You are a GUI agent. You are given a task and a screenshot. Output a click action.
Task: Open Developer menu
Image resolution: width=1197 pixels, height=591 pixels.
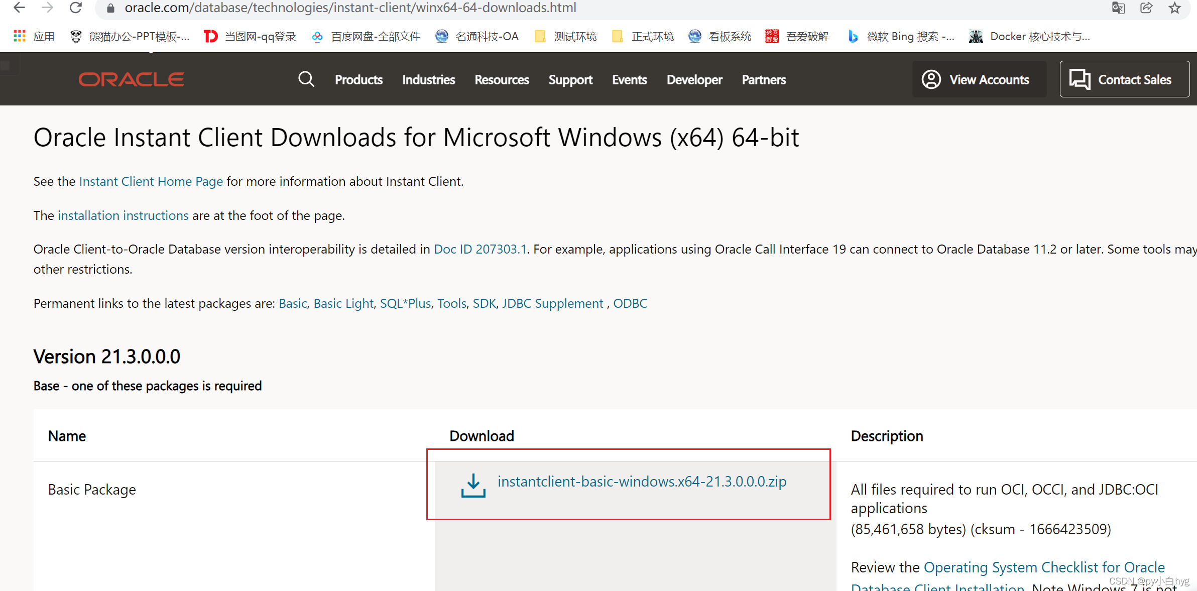[694, 80]
